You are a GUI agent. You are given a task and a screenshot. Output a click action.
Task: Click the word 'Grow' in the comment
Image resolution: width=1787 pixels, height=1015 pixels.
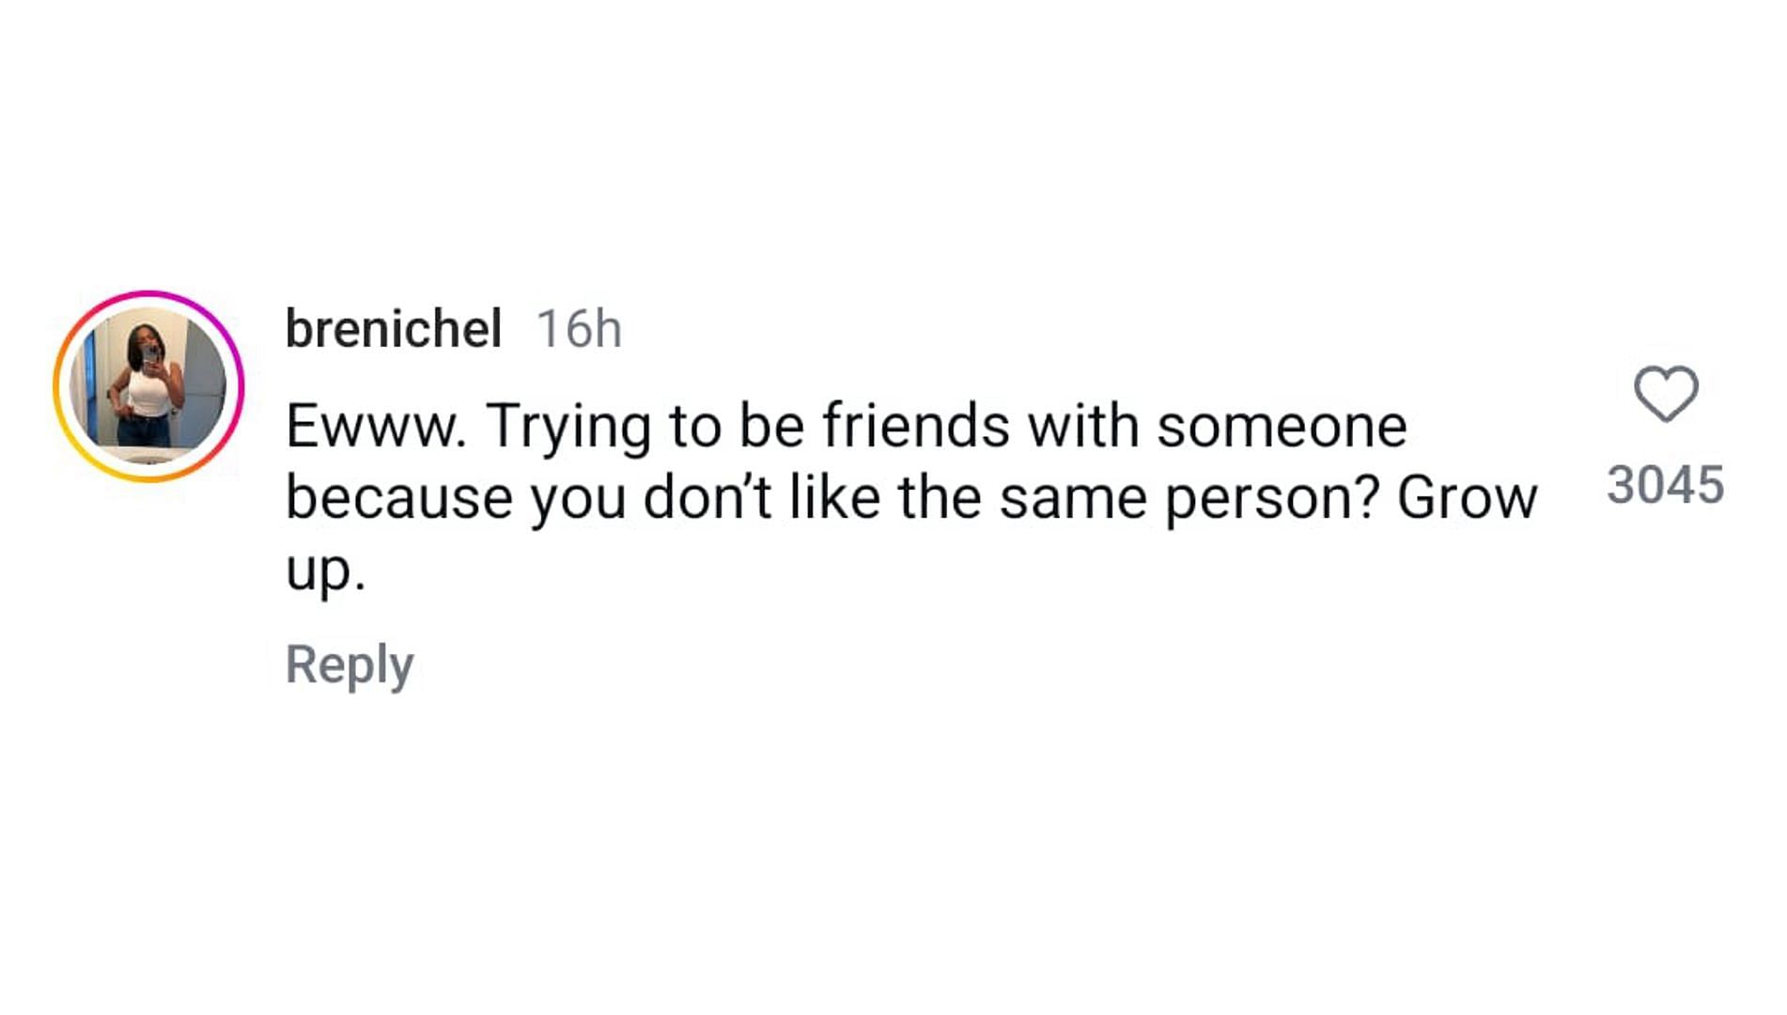click(x=1467, y=497)
